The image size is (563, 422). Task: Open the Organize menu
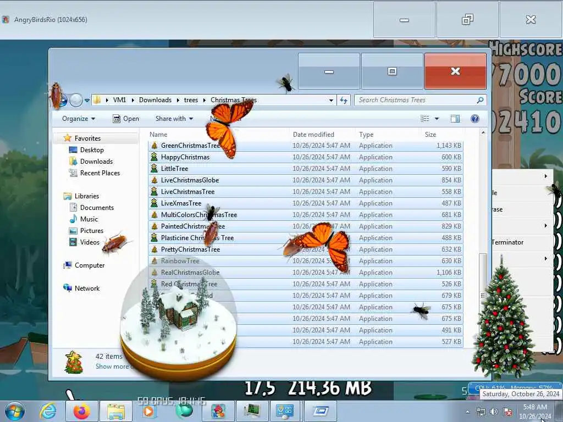tap(78, 119)
